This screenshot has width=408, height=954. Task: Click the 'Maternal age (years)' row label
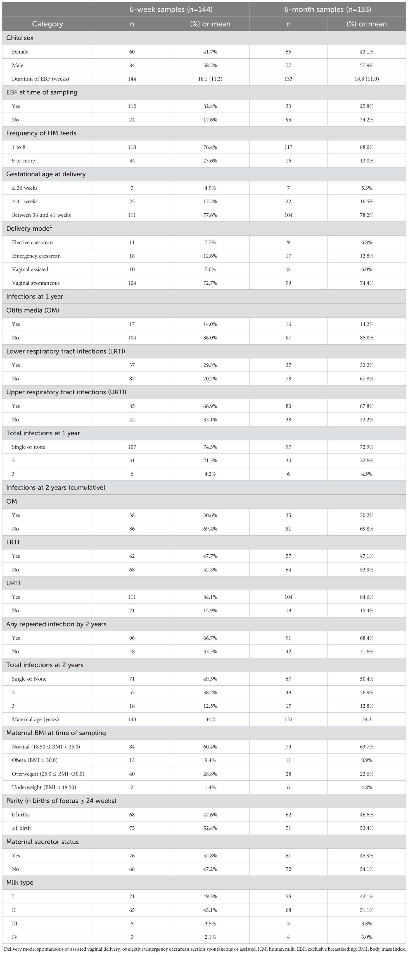[35, 719]
